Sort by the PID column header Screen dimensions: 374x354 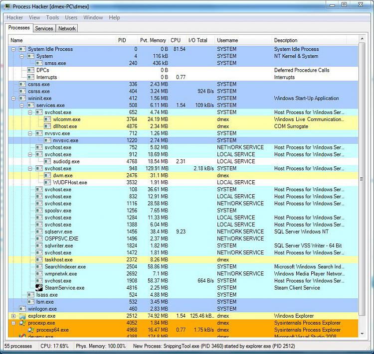127,40
